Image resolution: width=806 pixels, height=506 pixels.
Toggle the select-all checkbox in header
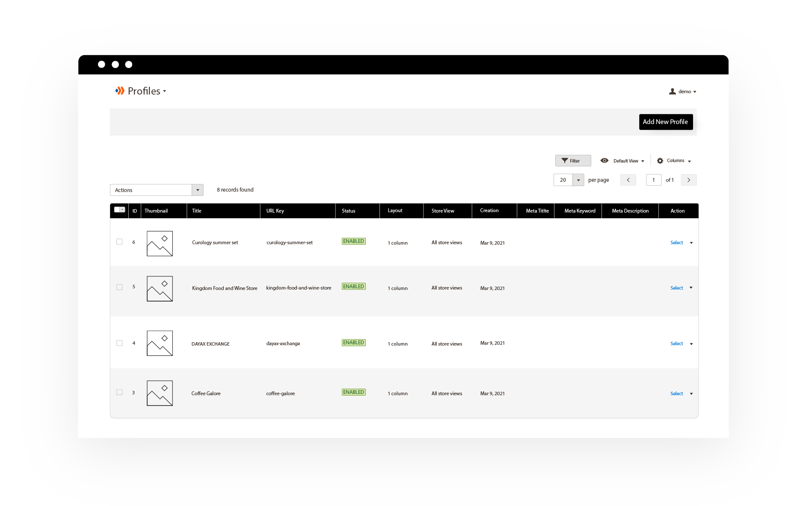tap(117, 210)
